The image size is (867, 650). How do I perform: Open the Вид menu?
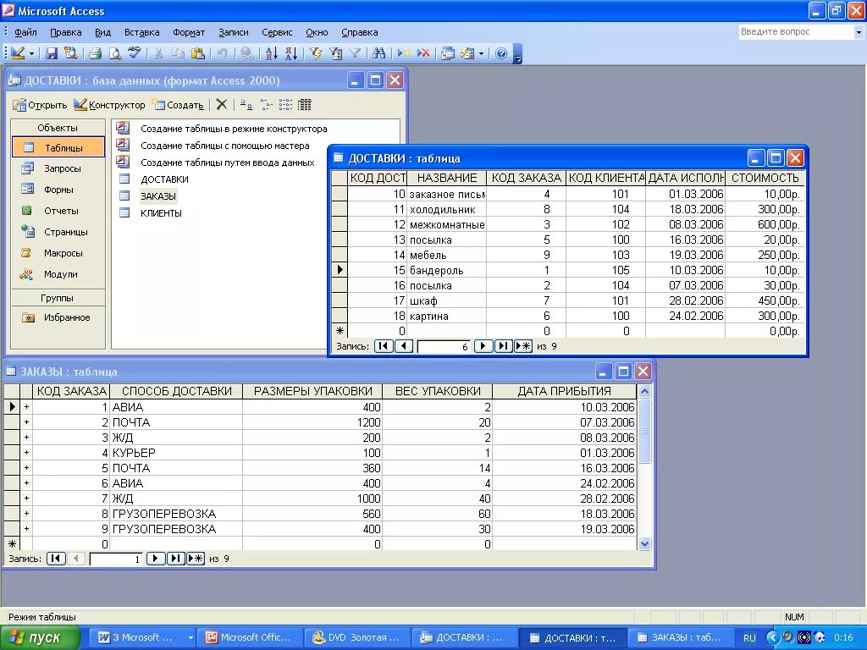(102, 32)
